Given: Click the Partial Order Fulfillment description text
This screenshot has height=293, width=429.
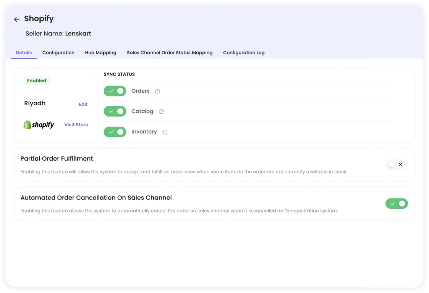Looking at the screenshot, I should (x=184, y=172).
